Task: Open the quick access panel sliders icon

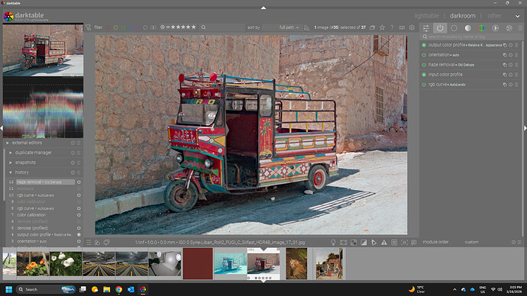Action: pyautogui.click(x=426, y=28)
